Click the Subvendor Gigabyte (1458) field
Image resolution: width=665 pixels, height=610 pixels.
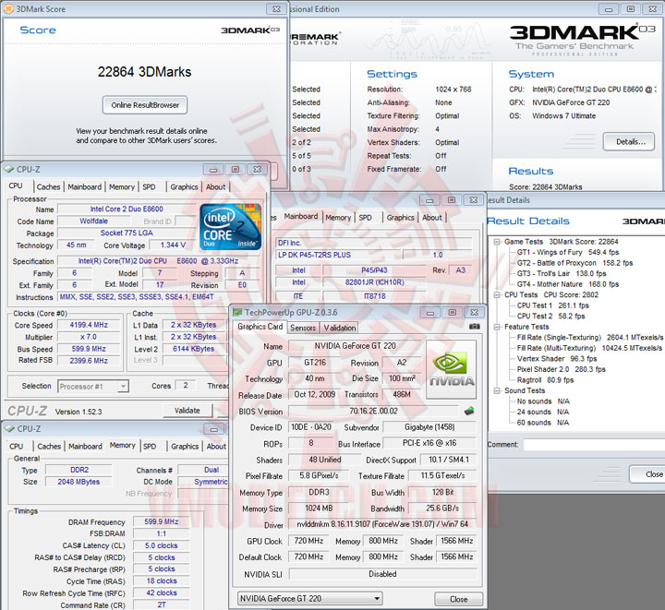click(429, 427)
